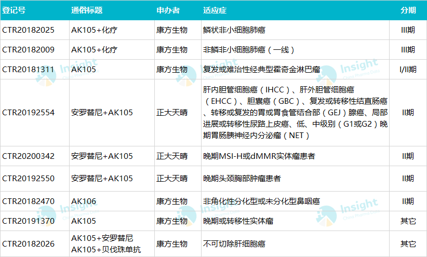Select registration number CTR20192550
This screenshot has width=427, height=257.
[x=29, y=178]
